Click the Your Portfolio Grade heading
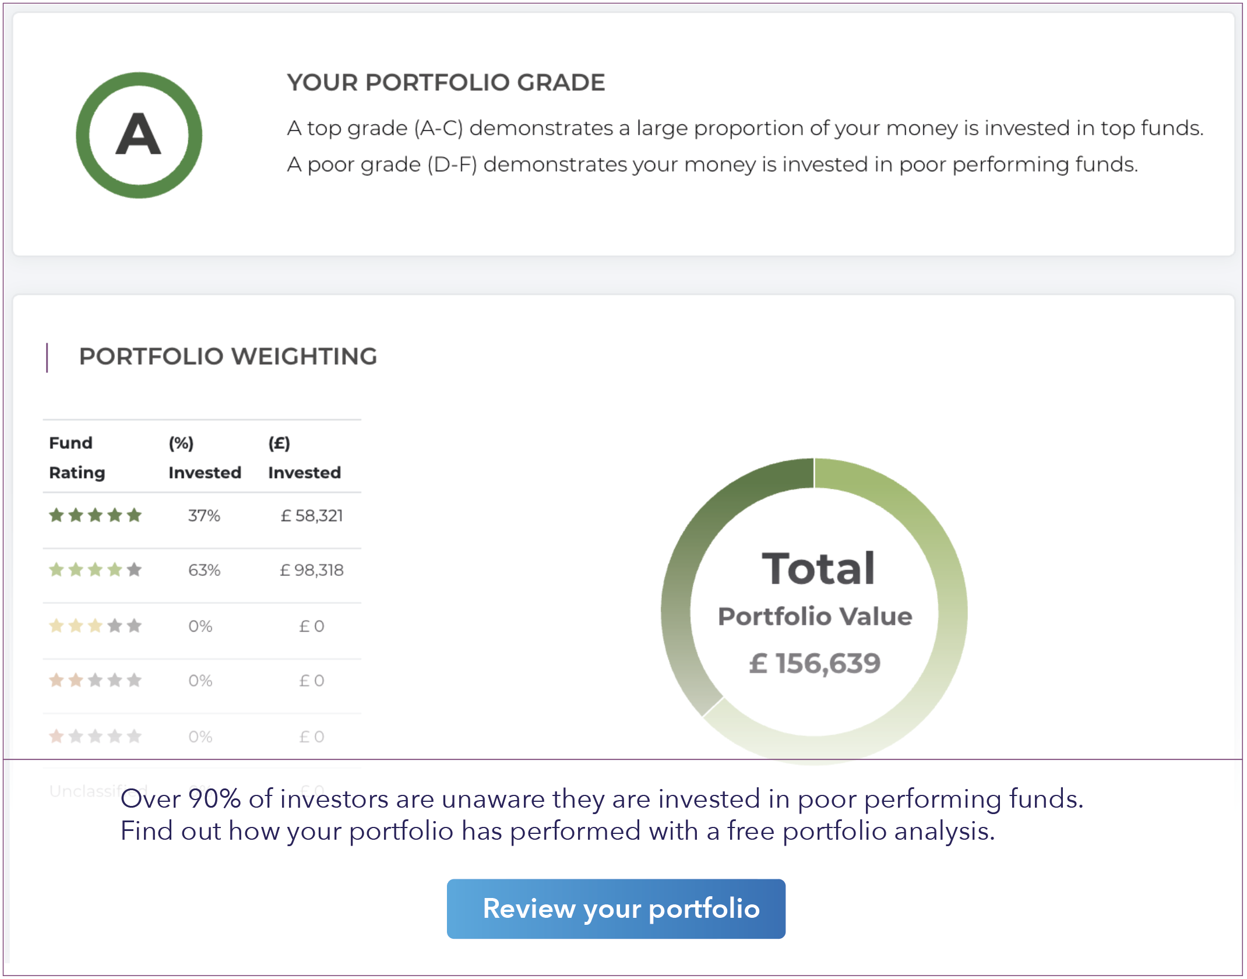The height and width of the screenshot is (979, 1247). (x=446, y=83)
